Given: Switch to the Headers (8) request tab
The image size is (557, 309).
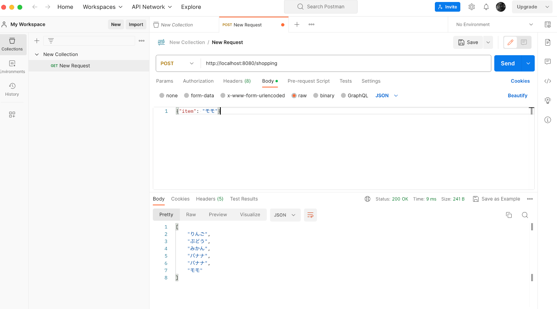Looking at the screenshot, I should (x=237, y=81).
